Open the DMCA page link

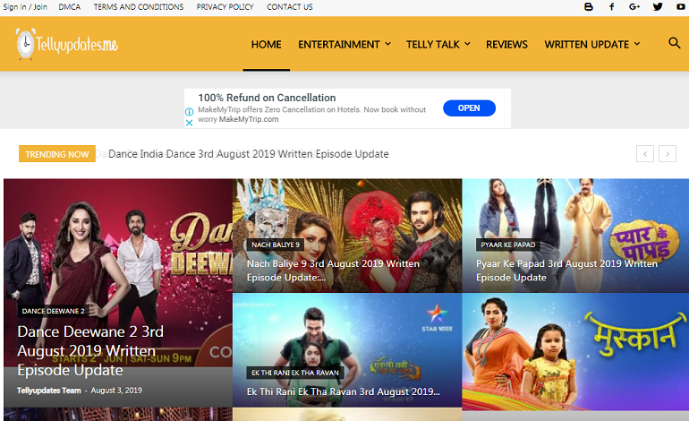pos(70,7)
